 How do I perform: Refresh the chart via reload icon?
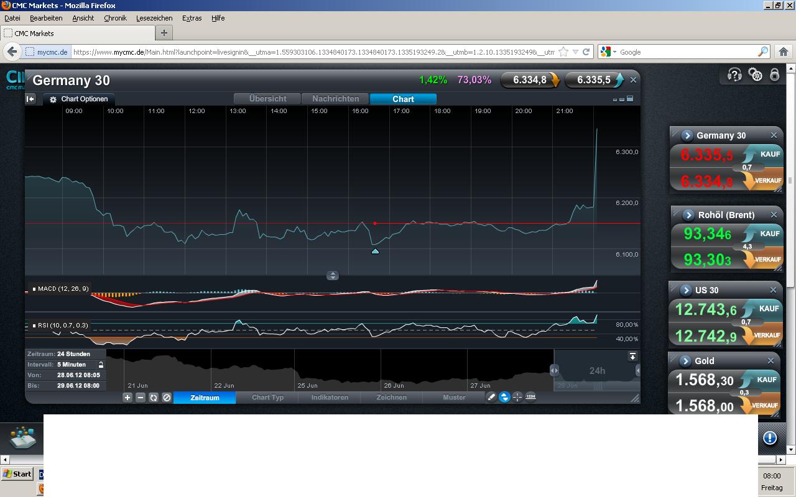[154, 398]
